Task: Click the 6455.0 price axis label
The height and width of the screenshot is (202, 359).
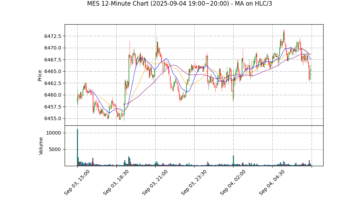Action: (x=53, y=118)
